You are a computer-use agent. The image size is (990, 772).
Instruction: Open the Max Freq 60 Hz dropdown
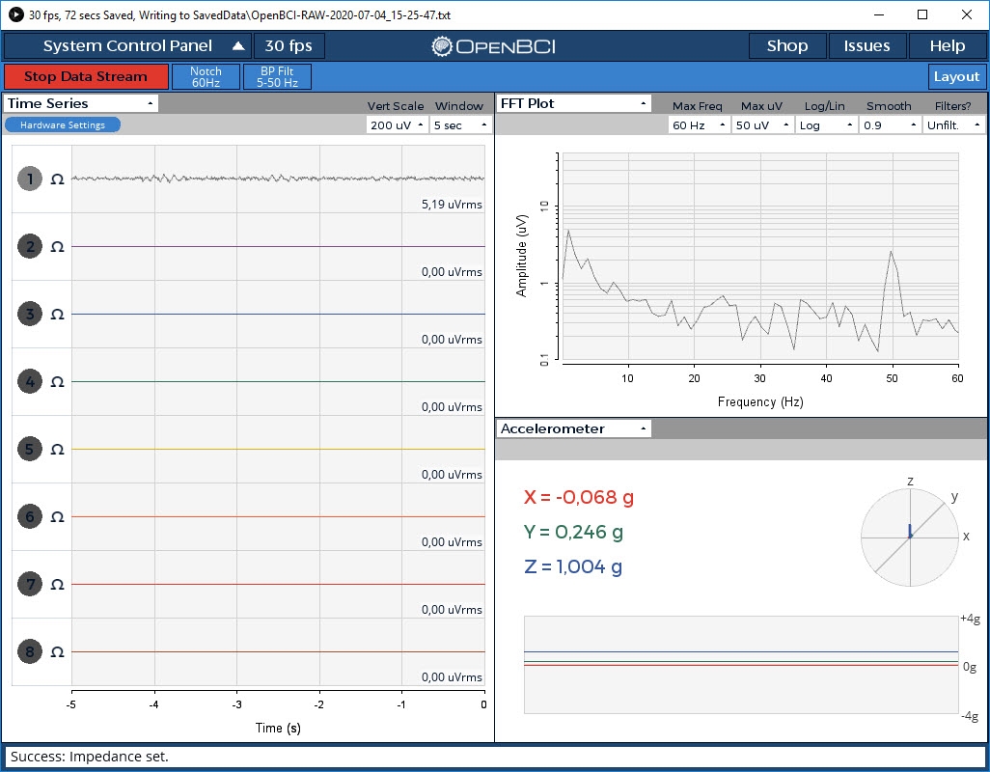700,125
